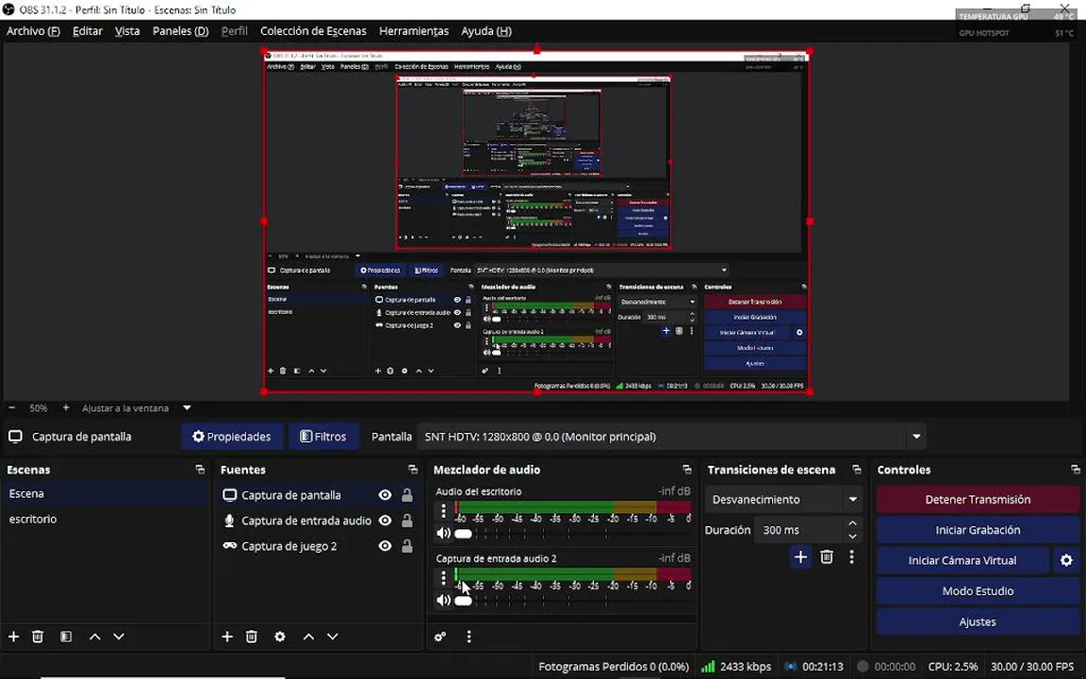
Task: Select the escritorio scene
Action: 106,519
